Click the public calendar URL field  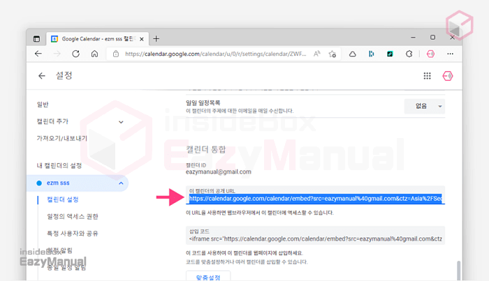point(315,195)
